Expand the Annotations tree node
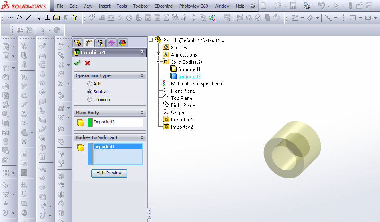Viewport: 380px width, 222px height. coord(159,54)
